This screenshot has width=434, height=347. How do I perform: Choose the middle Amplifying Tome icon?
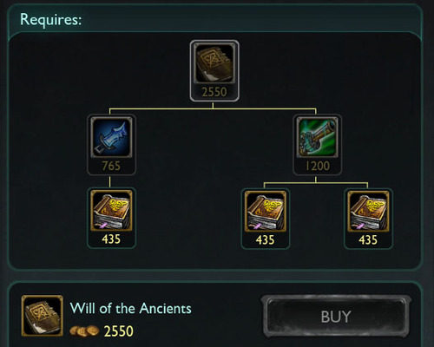coord(266,211)
